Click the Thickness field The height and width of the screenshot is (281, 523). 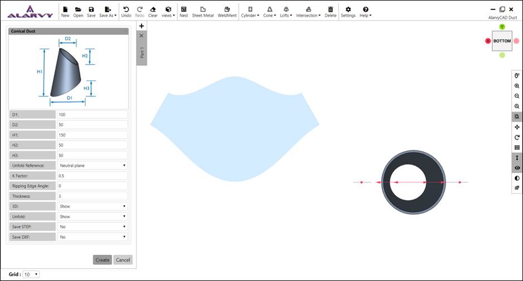click(92, 196)
